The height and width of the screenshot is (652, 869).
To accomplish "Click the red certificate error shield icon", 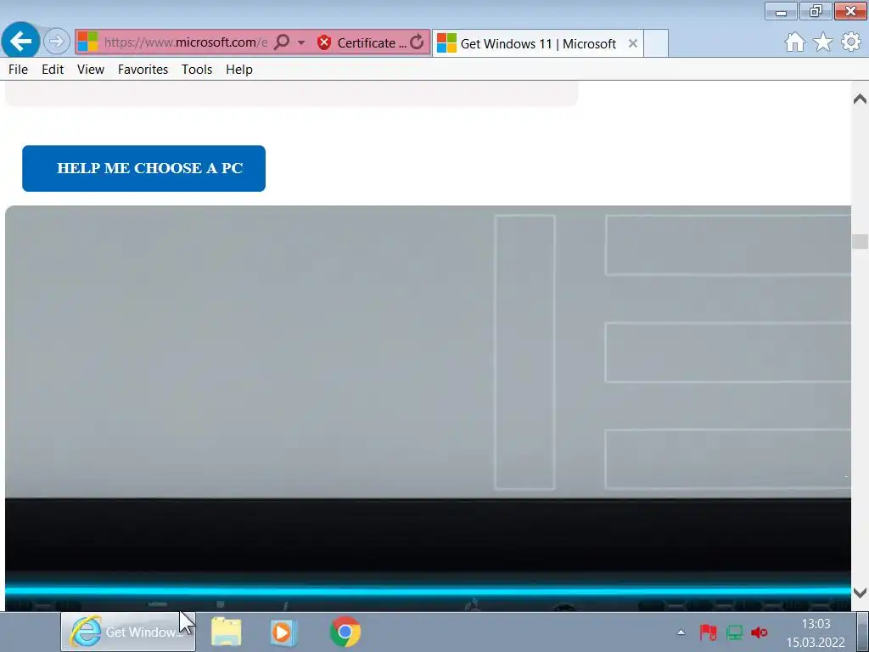I will [324, 42].
